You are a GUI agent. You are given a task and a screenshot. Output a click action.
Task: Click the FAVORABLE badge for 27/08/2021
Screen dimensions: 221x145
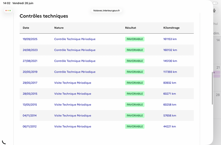coord(135,61)
